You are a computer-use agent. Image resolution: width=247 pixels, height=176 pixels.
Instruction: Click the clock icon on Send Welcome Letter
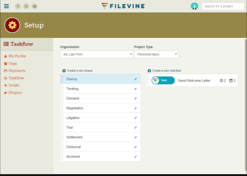click(x=221, y=80)
